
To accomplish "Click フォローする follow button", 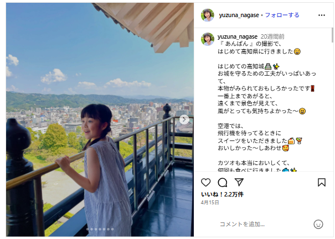I will tap(282, 15).
